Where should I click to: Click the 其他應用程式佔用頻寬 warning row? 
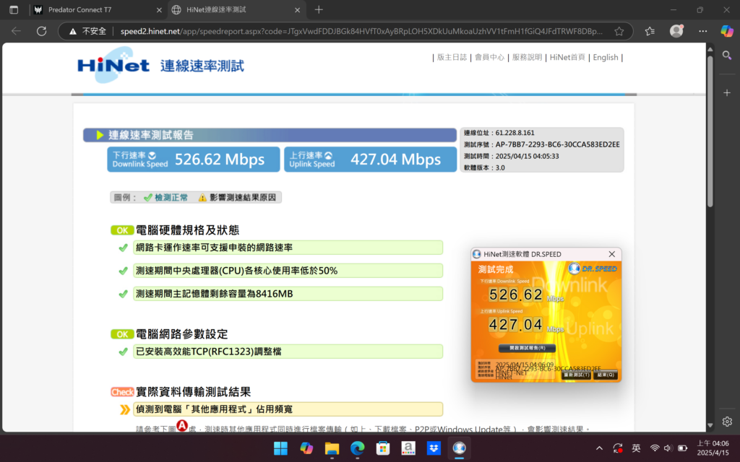coord(288,409)
